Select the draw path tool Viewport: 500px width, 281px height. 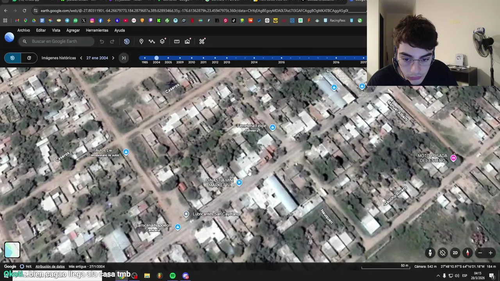pyautogui.click(x=152, y=41)
